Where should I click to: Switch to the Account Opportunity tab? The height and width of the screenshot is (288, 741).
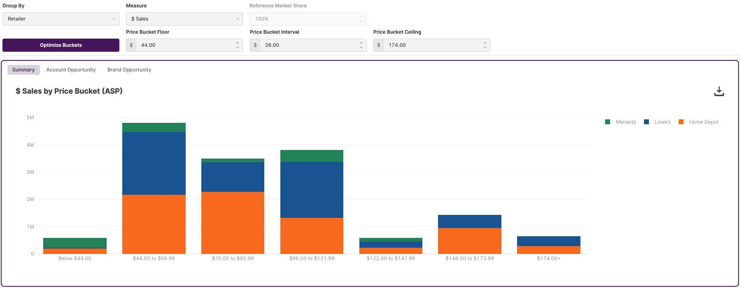point(71,70)
